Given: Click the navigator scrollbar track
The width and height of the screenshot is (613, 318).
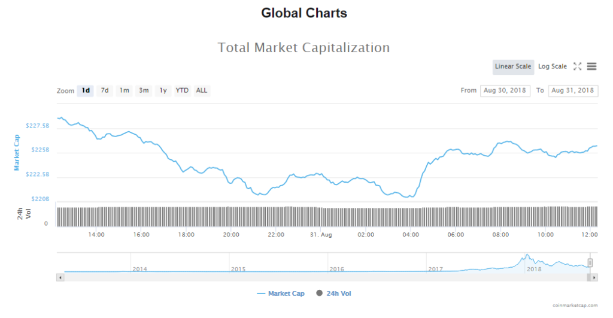Looking at the screenshot, I should pos(323,277).
